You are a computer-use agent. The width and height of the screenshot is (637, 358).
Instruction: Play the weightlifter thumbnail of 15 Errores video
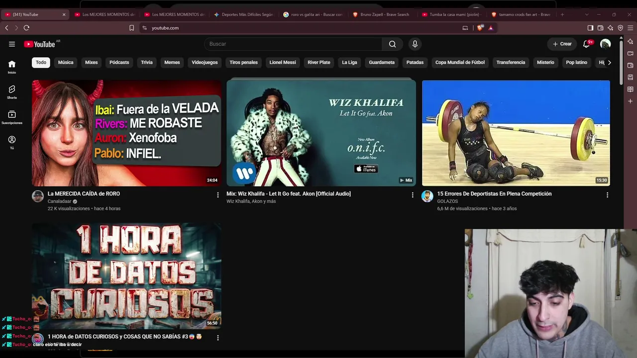point(516,133)
